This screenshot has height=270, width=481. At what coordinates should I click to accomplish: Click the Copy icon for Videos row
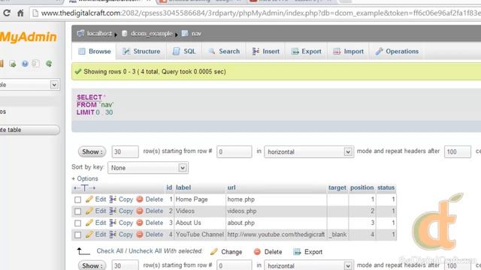(113, 211)
